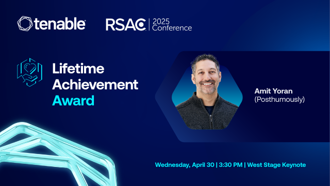
Task: Click the '3:30 PM' time text
Action: coord(230,165)
